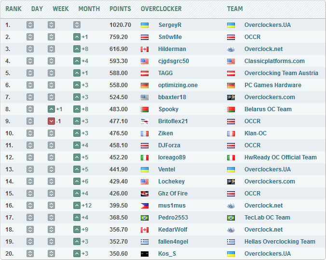
Task: Click the green monthly up arrow for Sn0wMe
Action: pos(77,37)
